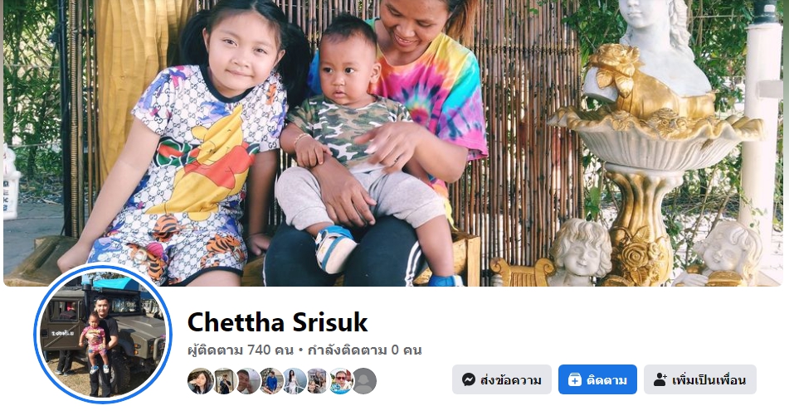Open the กำลังติดตาม 0 คน following link
This screenshot has width=789, height=420.
[x=364, y=350]
